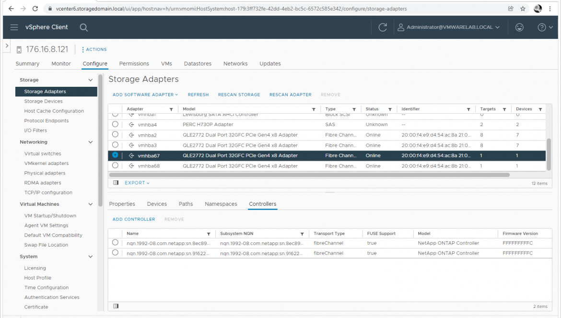This screenshot has height=318, width=561.
Task: Filter the Adapter column
Action: pos(171,109)
